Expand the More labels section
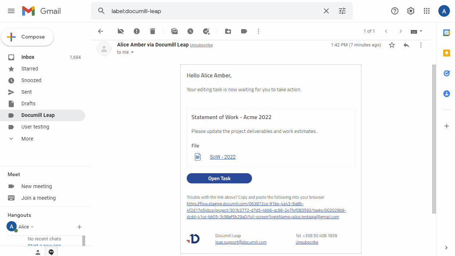 (27, 138)
